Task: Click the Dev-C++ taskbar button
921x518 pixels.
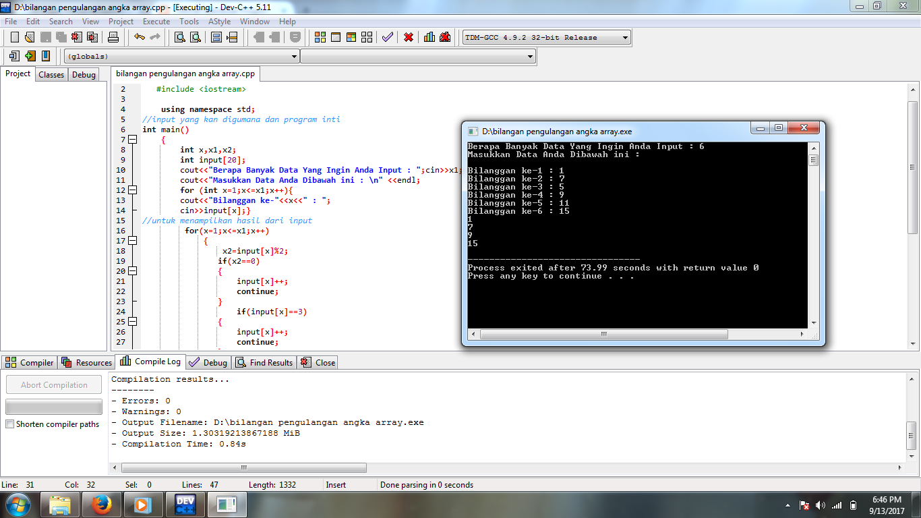Action: pos(185,504)
